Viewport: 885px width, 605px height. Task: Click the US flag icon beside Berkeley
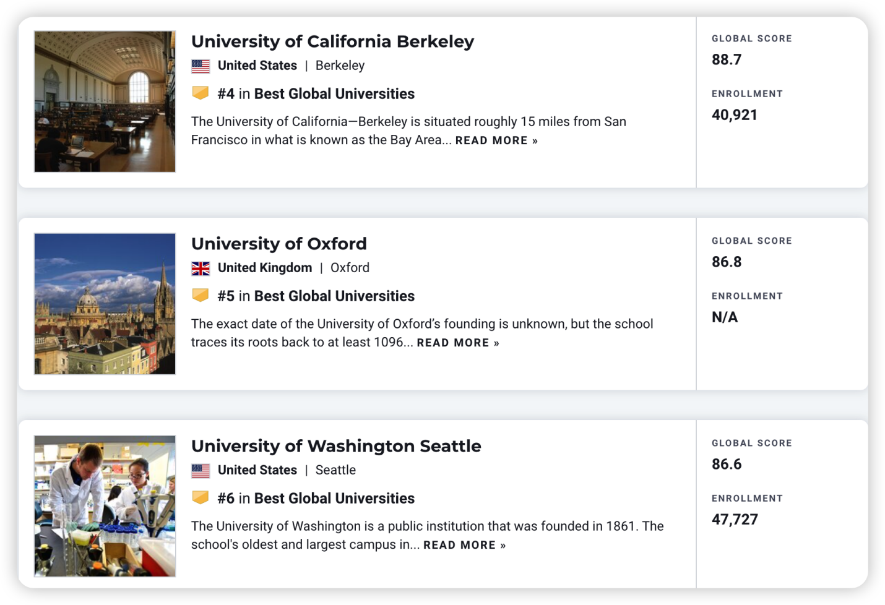[x=201, y=66]
